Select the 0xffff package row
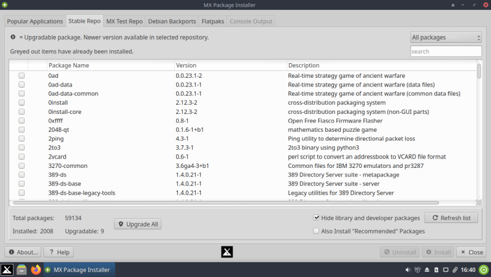491x277 pixels. (242, 121)
